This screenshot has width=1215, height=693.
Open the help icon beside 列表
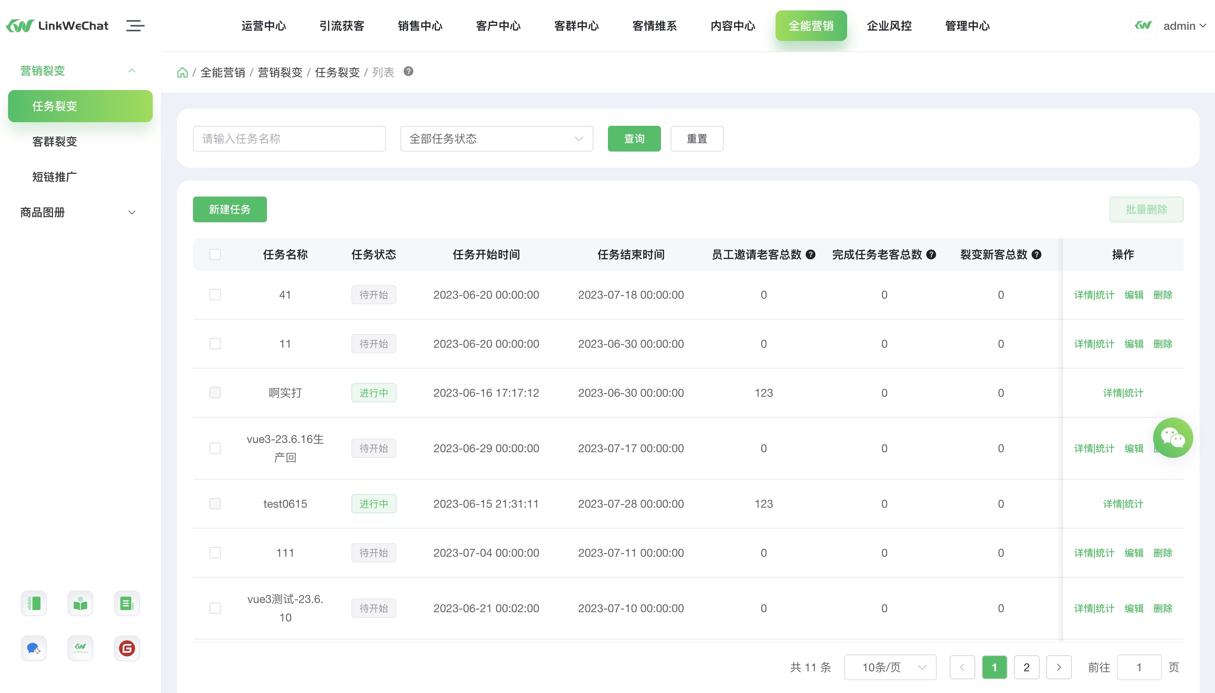tap(408, 72)
